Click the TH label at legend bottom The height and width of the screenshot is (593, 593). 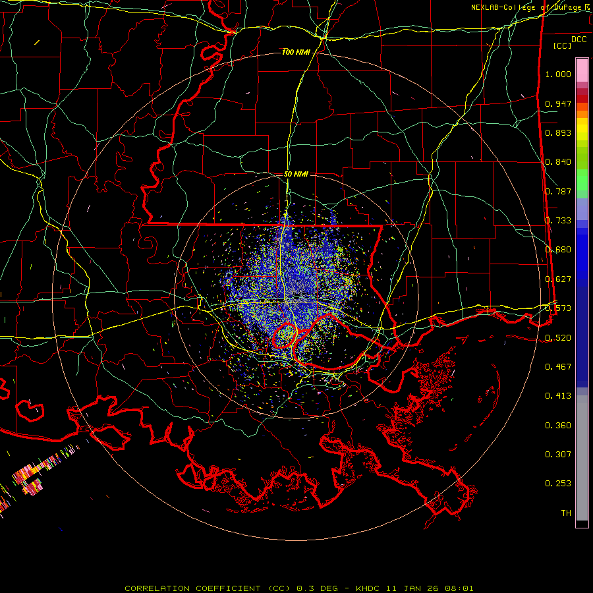(566, 513)
